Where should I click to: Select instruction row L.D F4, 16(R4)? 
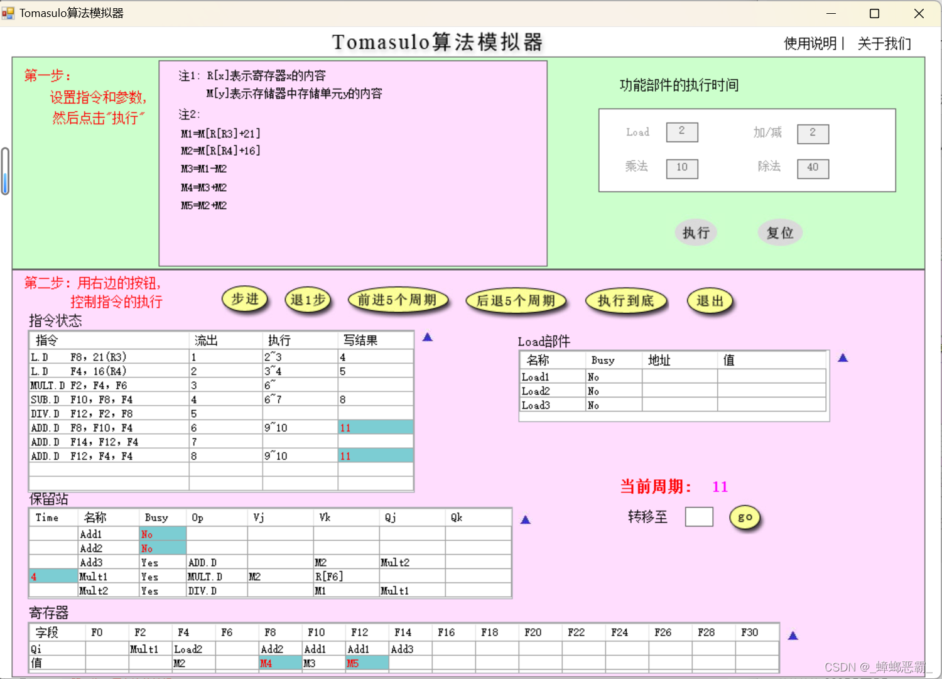[x=221, y=371]
